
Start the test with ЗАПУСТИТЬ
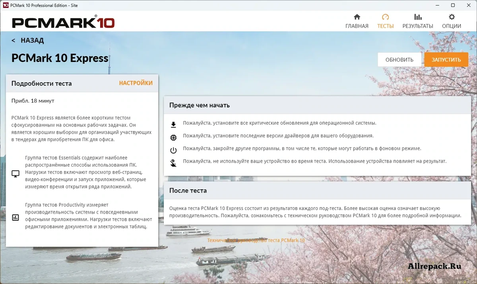point(446,60)
